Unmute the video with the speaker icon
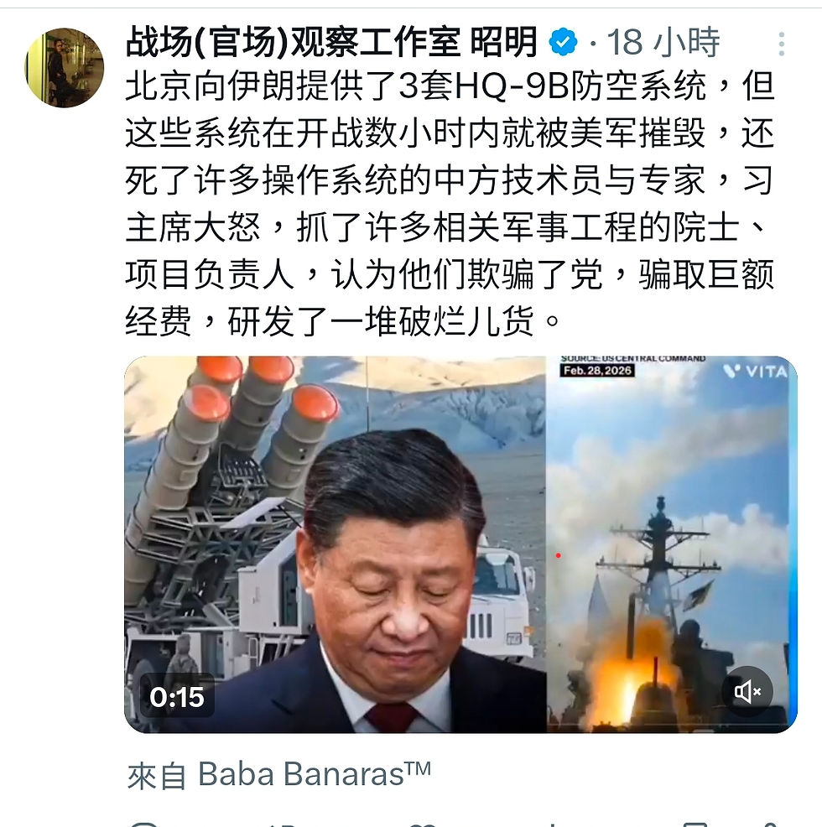The image size is (822, 827). coord(747,691)
